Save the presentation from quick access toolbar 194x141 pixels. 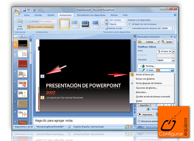(x=24, y=10)
